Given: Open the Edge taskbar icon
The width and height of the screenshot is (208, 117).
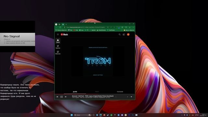Looking at the screenshot, I should [101, 115].
